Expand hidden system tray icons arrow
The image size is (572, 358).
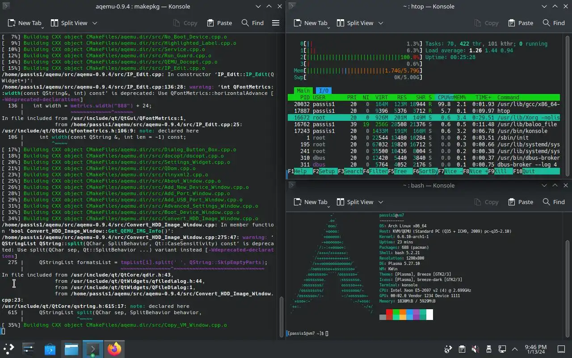[515, 349]
